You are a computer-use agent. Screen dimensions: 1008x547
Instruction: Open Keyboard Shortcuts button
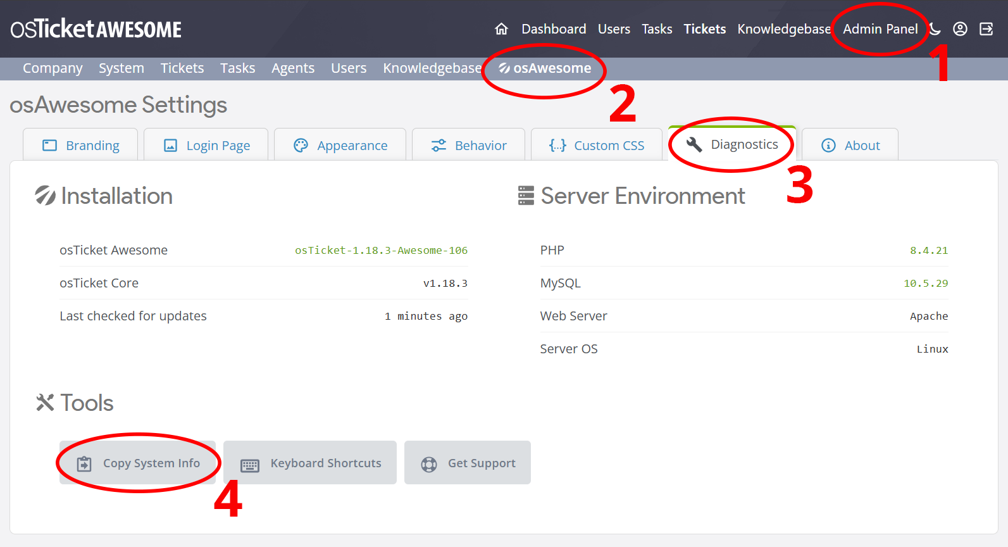click(310, 463)
